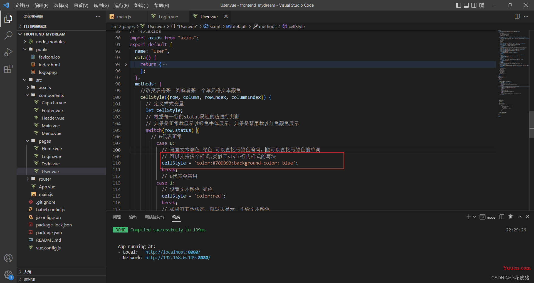The image size is (534, 283).
Task: Open Explorer views and more actions ellipsis
Action: pyautogui.click(x=98, y=17)
